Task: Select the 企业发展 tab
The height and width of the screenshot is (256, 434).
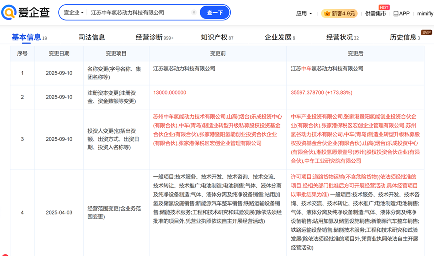Action: pyautogui.click(x=278, y=37)
